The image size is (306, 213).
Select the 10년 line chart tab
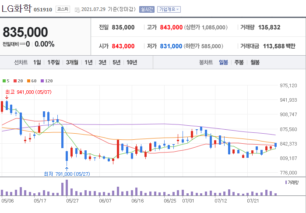132,62
